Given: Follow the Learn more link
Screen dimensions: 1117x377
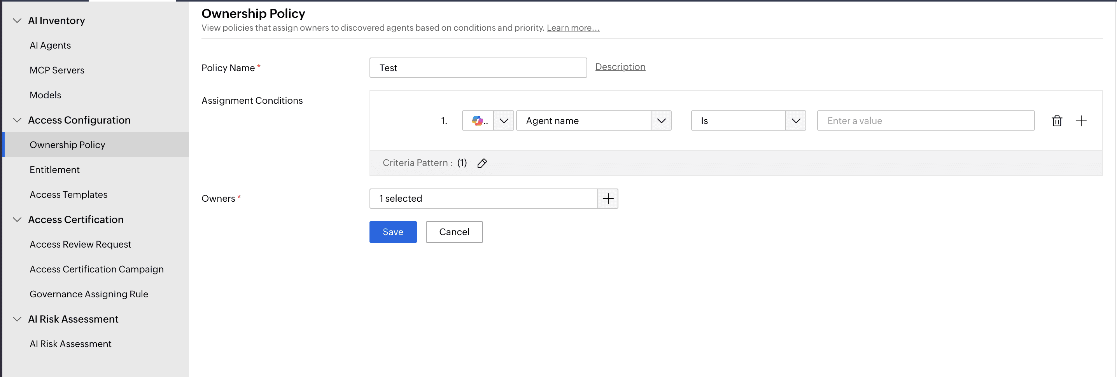Looking at the screenshot, I should pos(573,28).
